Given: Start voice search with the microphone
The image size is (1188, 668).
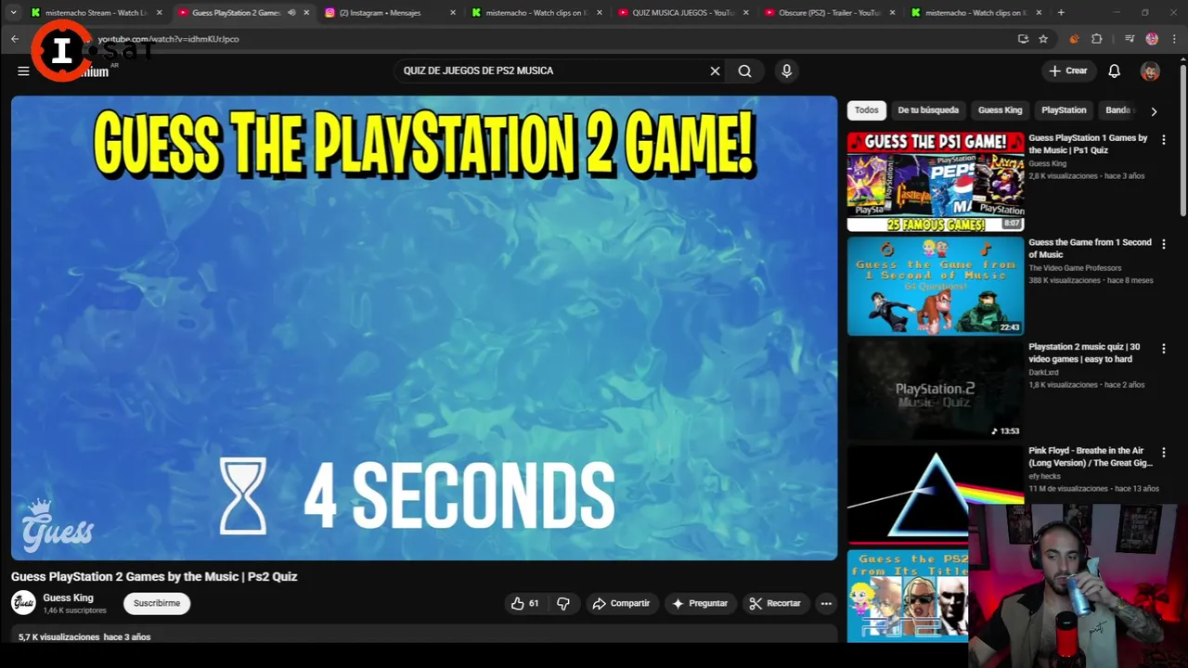Looking at the screenshot, I should pyautogui.click(x=786, y=71).
